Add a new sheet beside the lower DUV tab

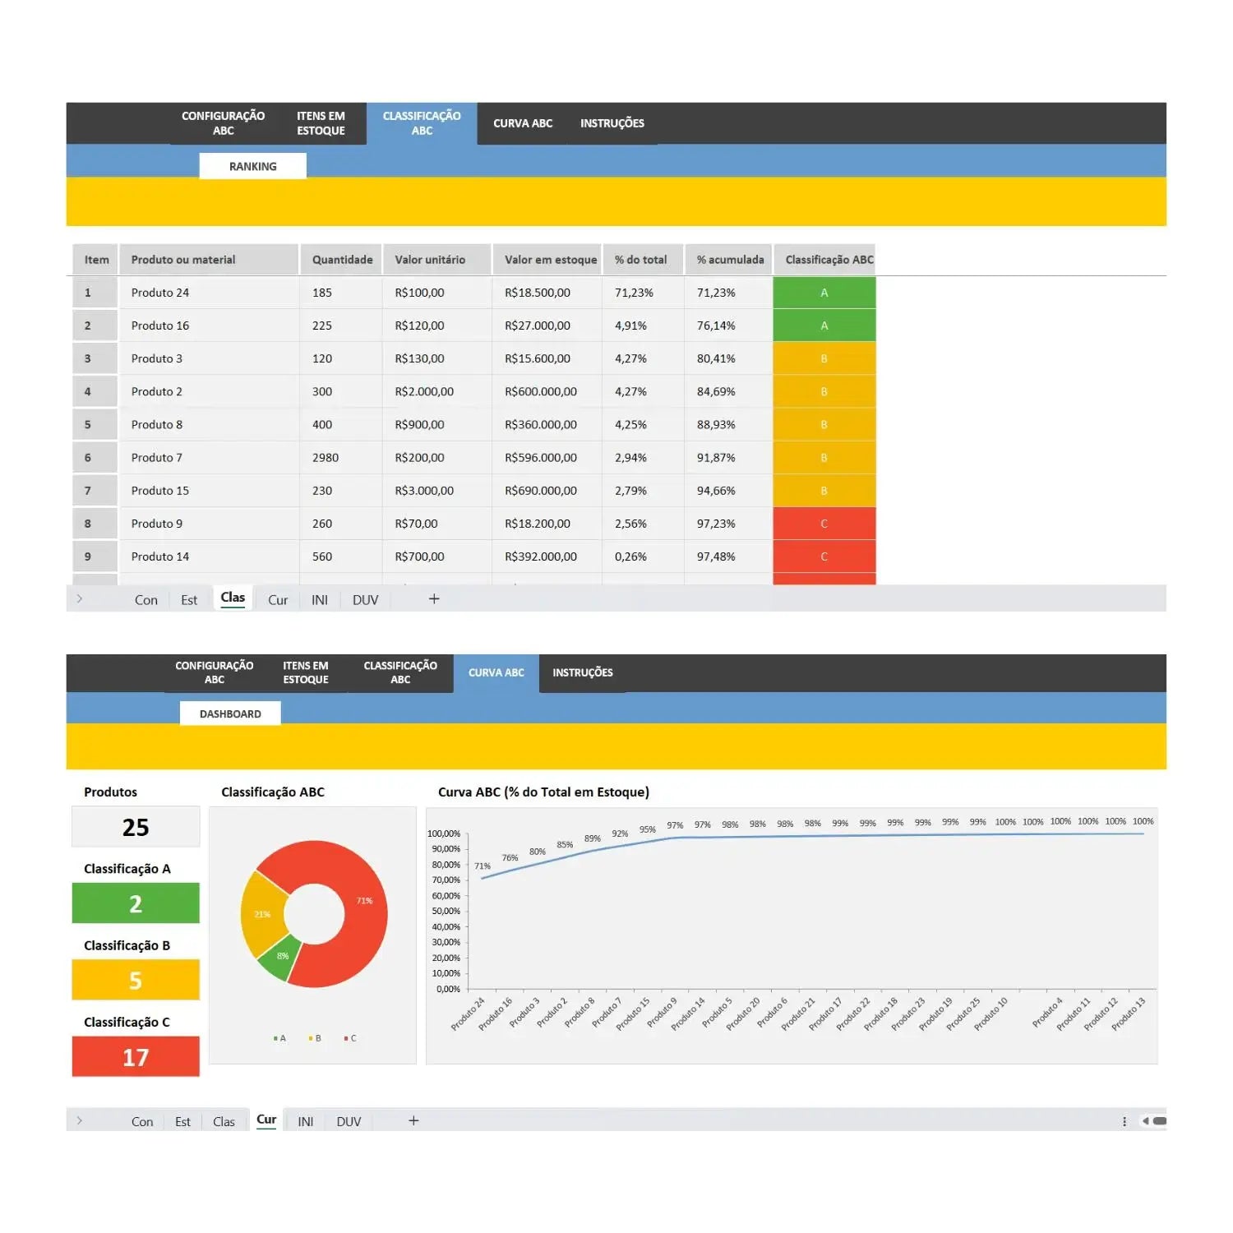[413, 1120]
